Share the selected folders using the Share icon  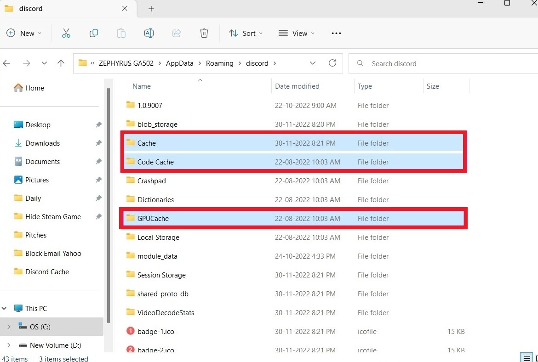(176, 33)
